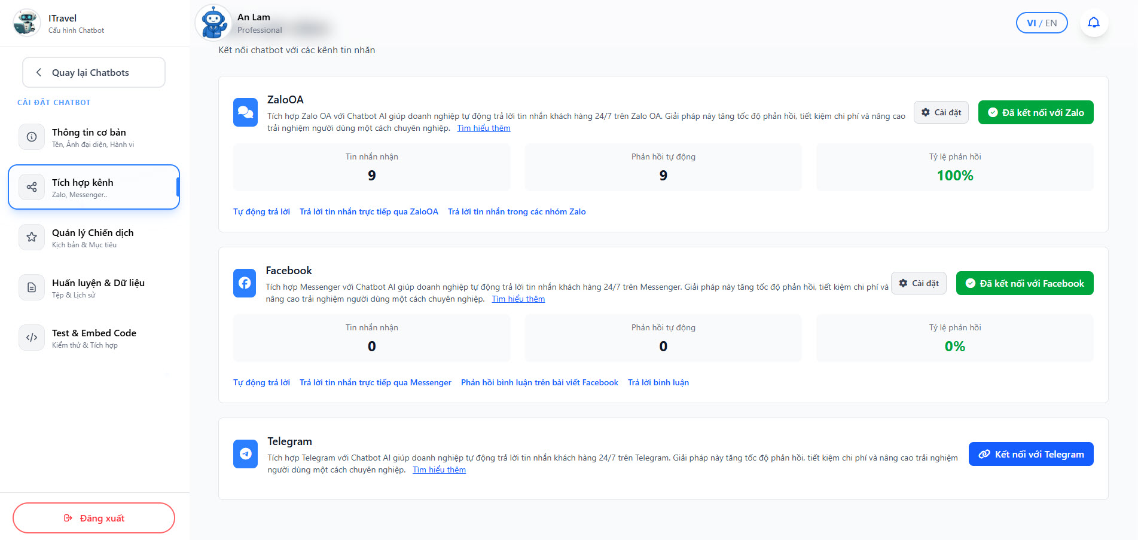Click the info icon for Thông tin cơ bản
Viewport: 1138px width, 540px height.
click(x=31, y=137)
